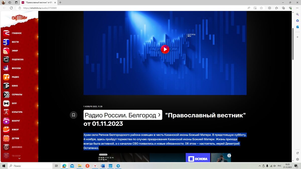
Task: Click the page vertical scrollbar
Action: point(293,44)
